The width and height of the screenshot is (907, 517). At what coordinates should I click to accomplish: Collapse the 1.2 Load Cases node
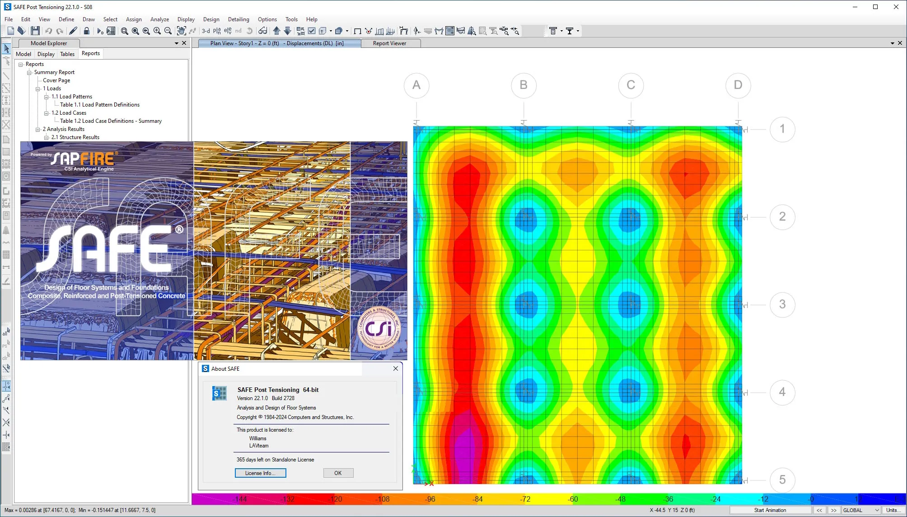point(47,113)
